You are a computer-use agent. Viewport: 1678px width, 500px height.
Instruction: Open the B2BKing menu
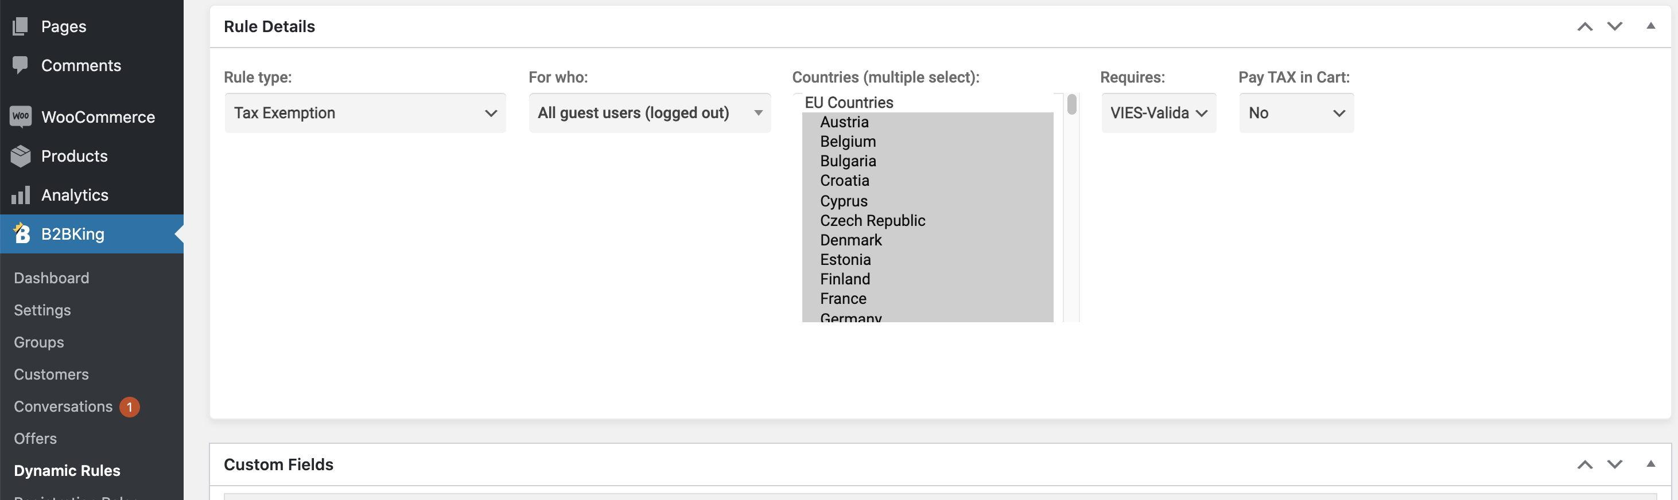pos(91,234)
